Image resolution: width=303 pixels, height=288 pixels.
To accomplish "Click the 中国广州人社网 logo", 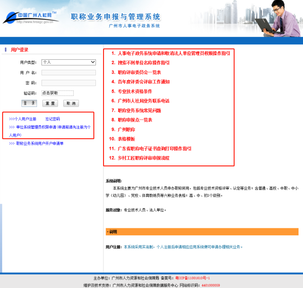I will tap(30, 17).
